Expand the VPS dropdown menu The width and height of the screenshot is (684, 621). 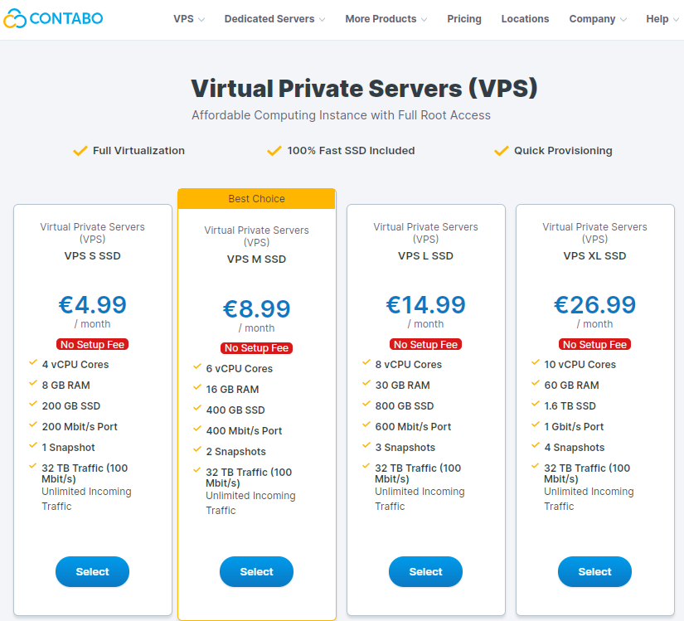189,19
